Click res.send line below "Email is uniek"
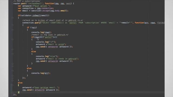 54,47
